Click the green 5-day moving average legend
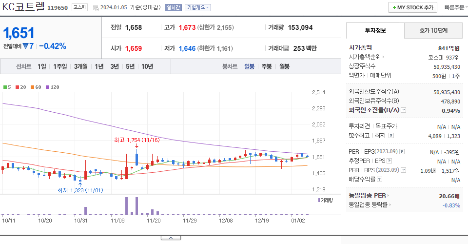 point(7,87)
